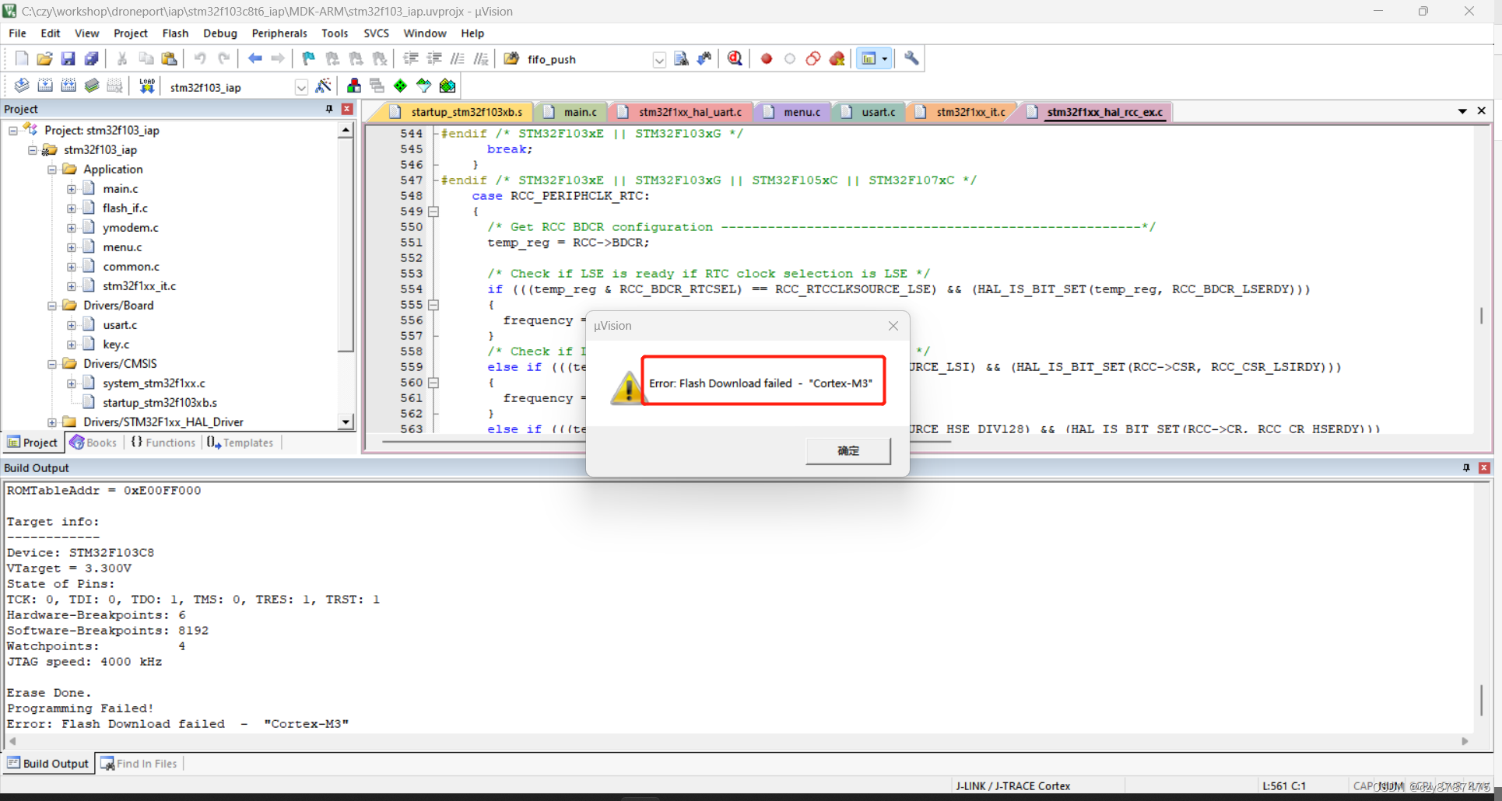Switch to startup_stm32f103xb.s tab
Screen dimensions: 1502x801
click(x=459, y=112)
